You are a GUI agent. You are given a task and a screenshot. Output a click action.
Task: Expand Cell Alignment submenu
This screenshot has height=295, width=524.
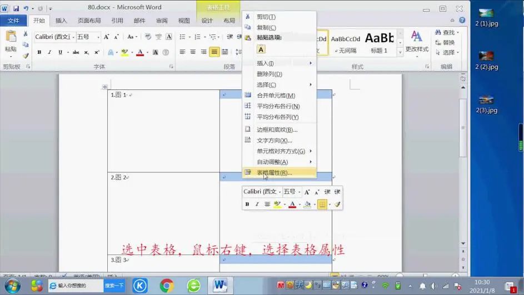tap(280, 151)
